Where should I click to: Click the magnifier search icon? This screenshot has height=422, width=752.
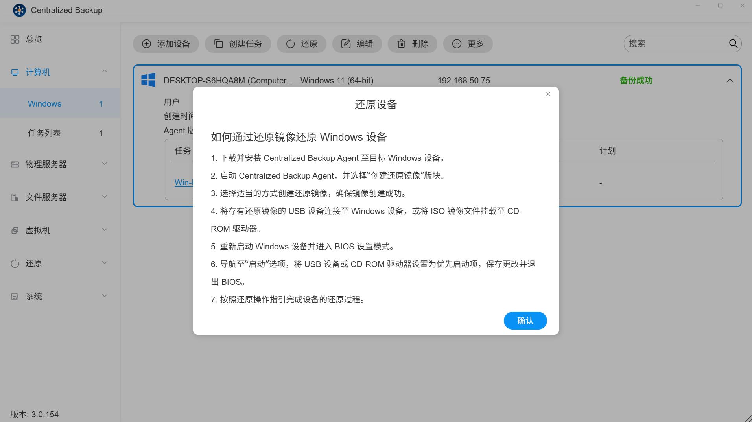[733, 44]
